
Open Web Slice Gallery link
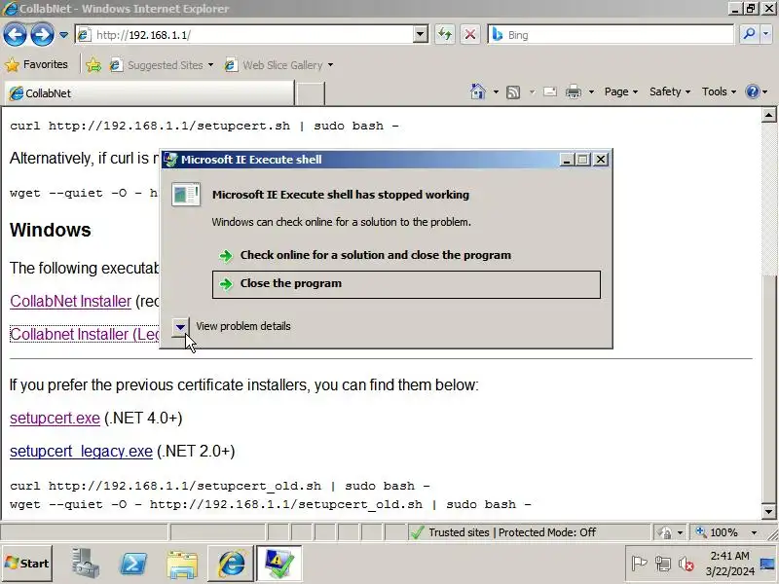coord(278,65)
